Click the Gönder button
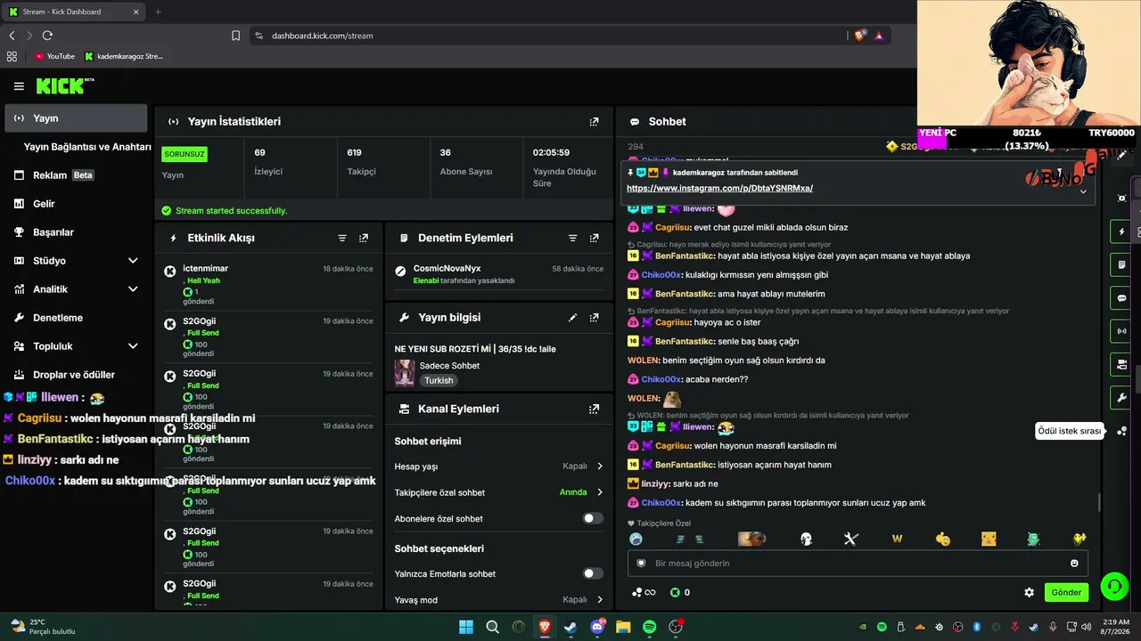This screenshot has height=641, width=1141. 1066,593
